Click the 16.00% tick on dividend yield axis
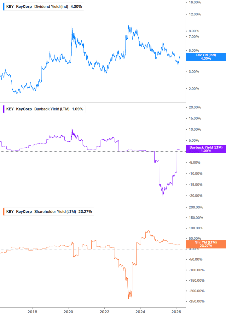Viewport: 226px width, 317px height. [x=195, y=3]
